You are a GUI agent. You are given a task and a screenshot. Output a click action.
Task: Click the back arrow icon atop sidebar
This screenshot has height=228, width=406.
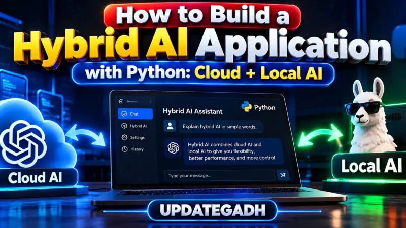[x=121, y=101]
